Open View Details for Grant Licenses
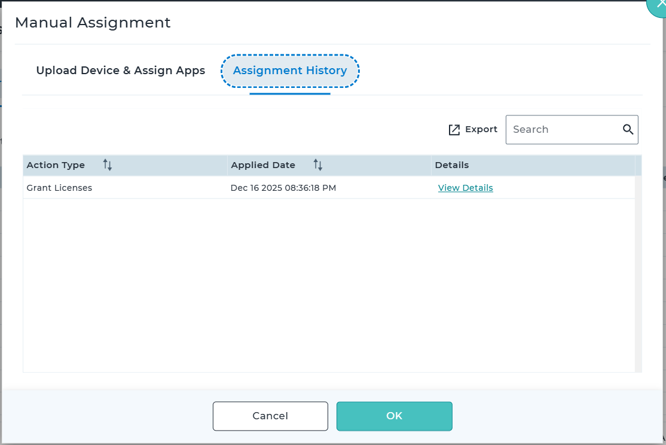 pyautogui.click(x=465, y=188)
